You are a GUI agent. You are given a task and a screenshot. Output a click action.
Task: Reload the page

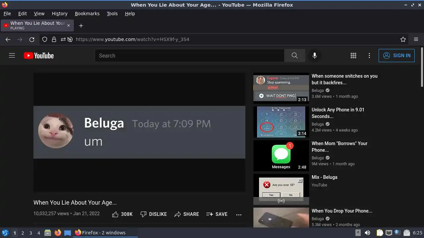pyautogui.click(x=32, y=39)
